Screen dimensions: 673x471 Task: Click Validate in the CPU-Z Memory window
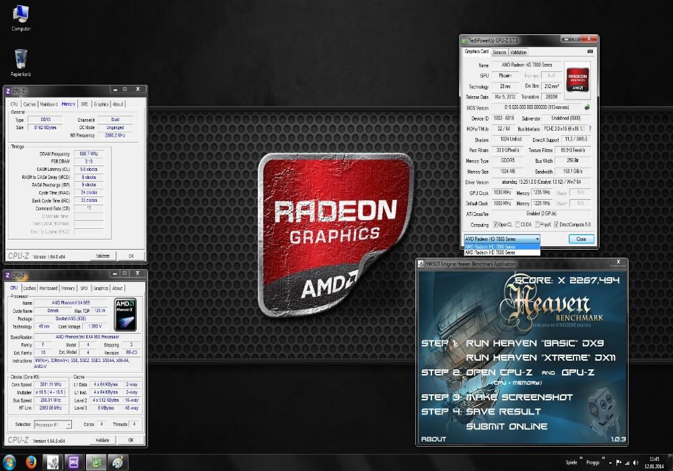coord(102,256)
